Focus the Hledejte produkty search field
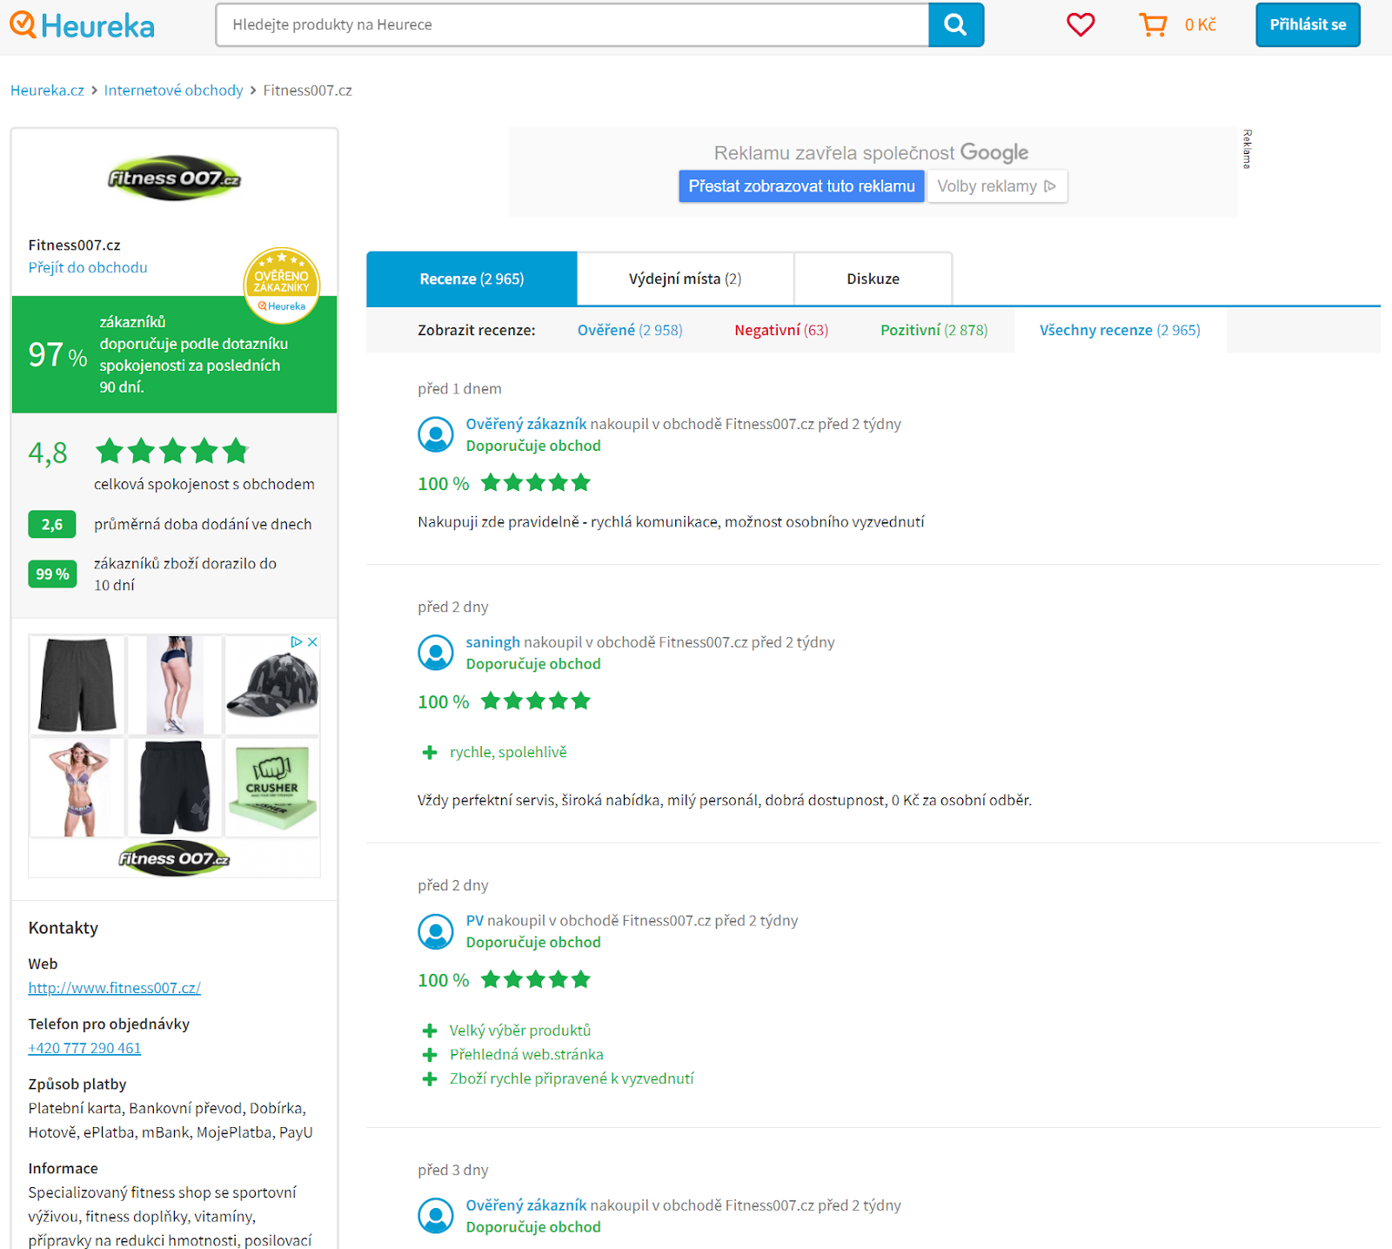The image size is (1392, 1249). coord(572,24)
